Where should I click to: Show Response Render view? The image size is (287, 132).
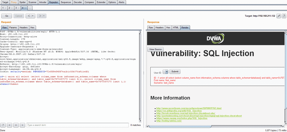[185, 27]
